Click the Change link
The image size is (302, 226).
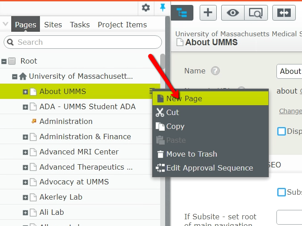[290, 111]
